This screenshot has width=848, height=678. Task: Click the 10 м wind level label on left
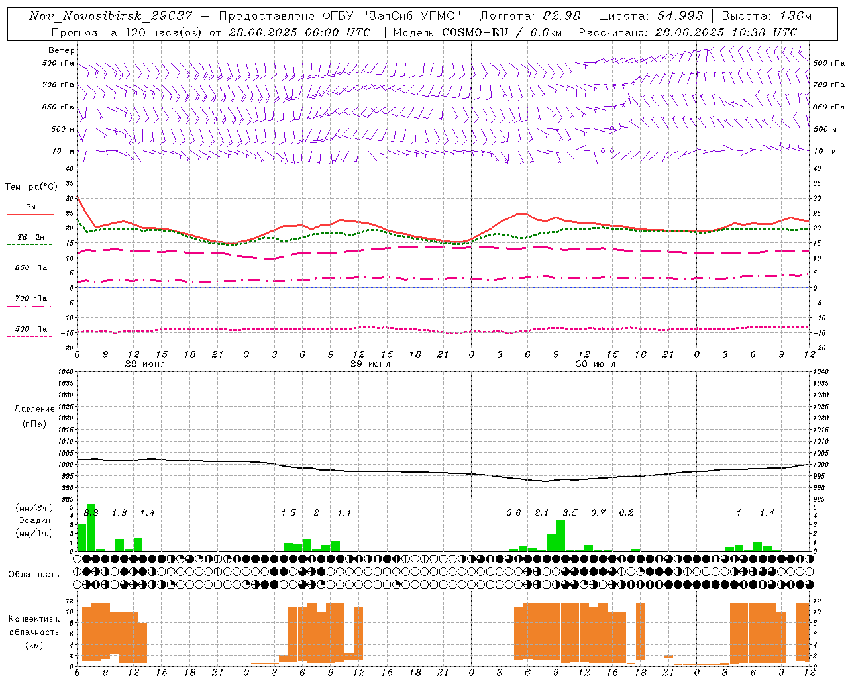64,151
